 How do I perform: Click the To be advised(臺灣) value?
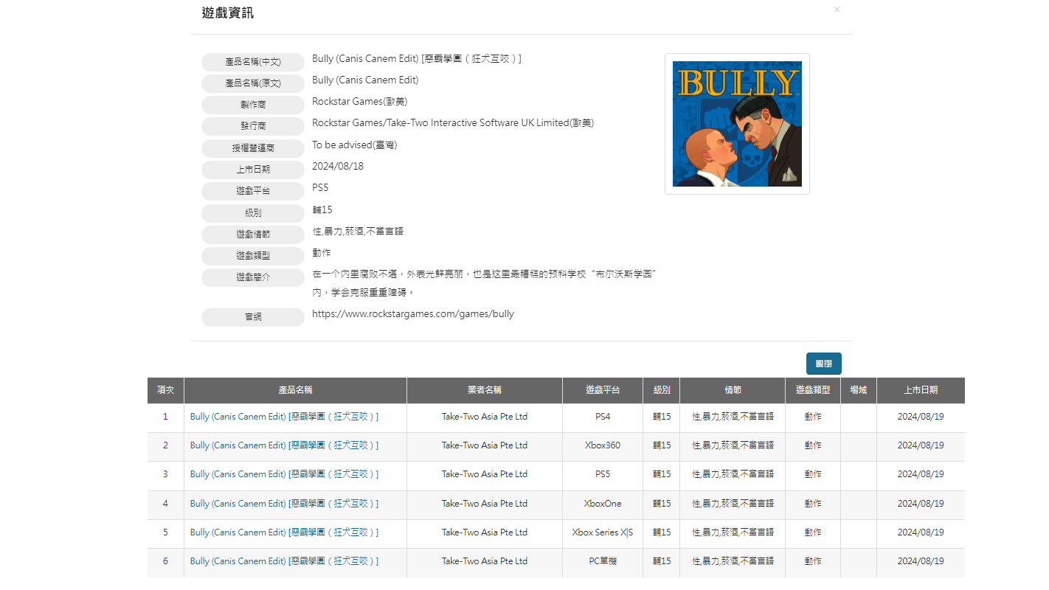355,145
